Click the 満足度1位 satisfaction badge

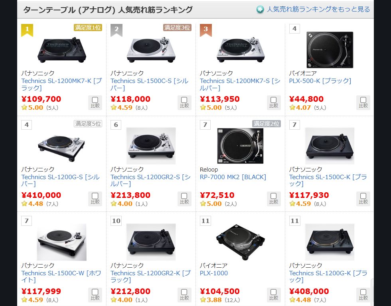click(88, 28)
